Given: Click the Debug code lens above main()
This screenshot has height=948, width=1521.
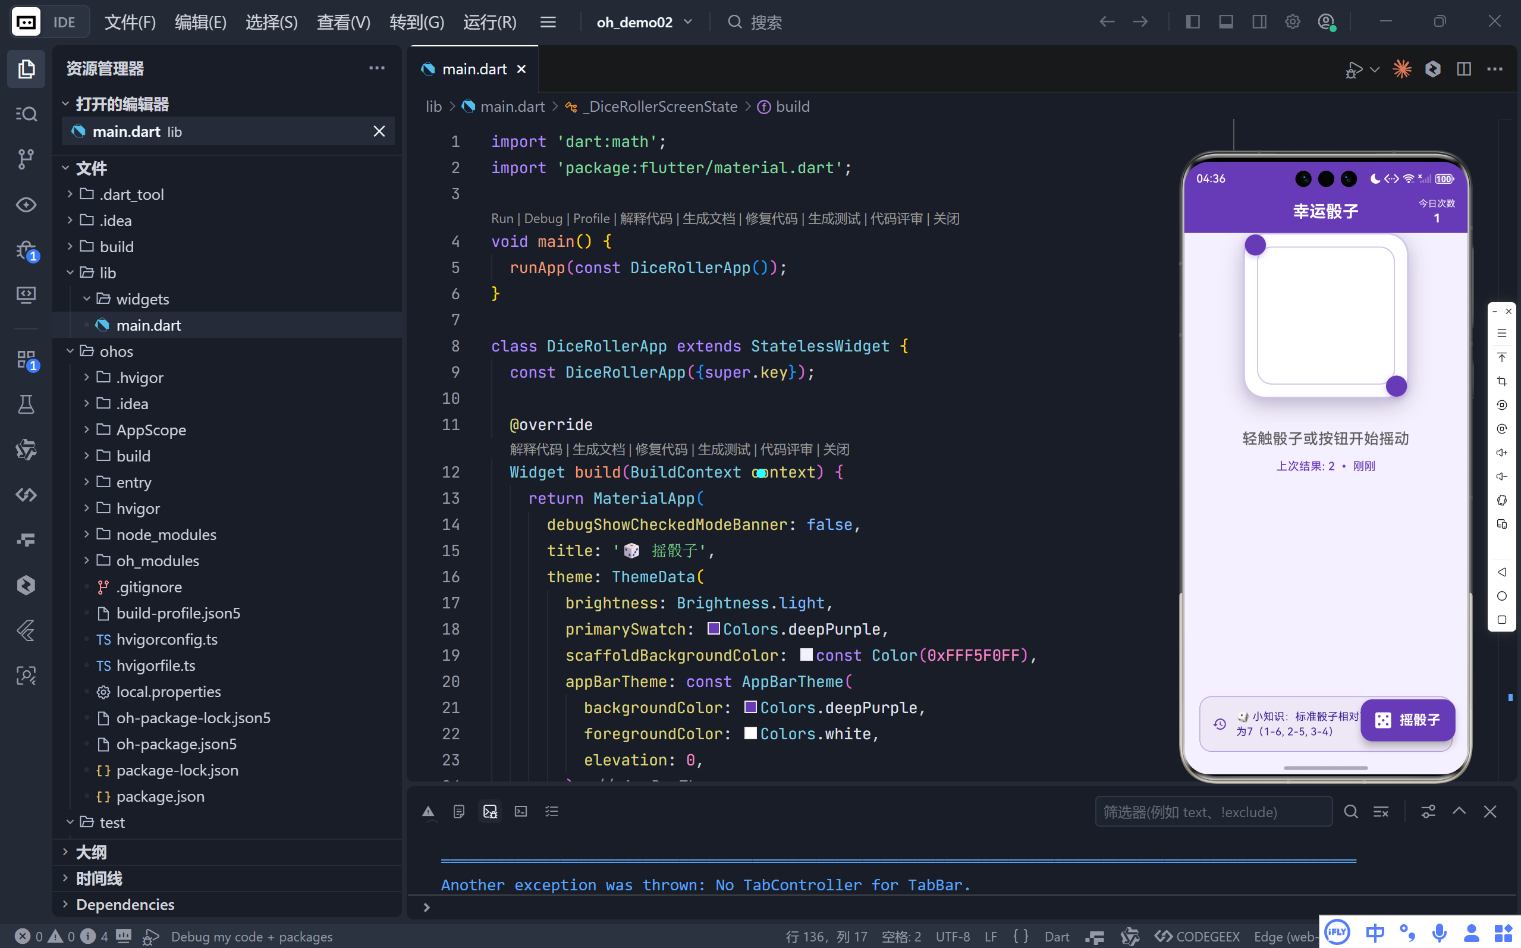Looking at the screenshot, I should (543, 218).
